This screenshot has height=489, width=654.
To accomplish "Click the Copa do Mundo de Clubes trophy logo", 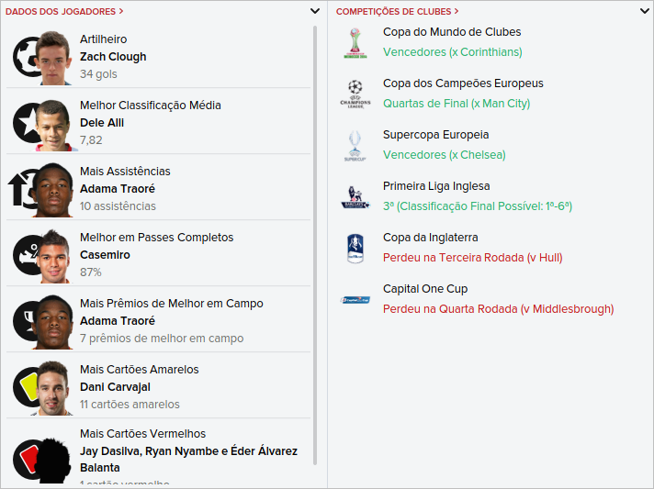I will click(355, 43).
